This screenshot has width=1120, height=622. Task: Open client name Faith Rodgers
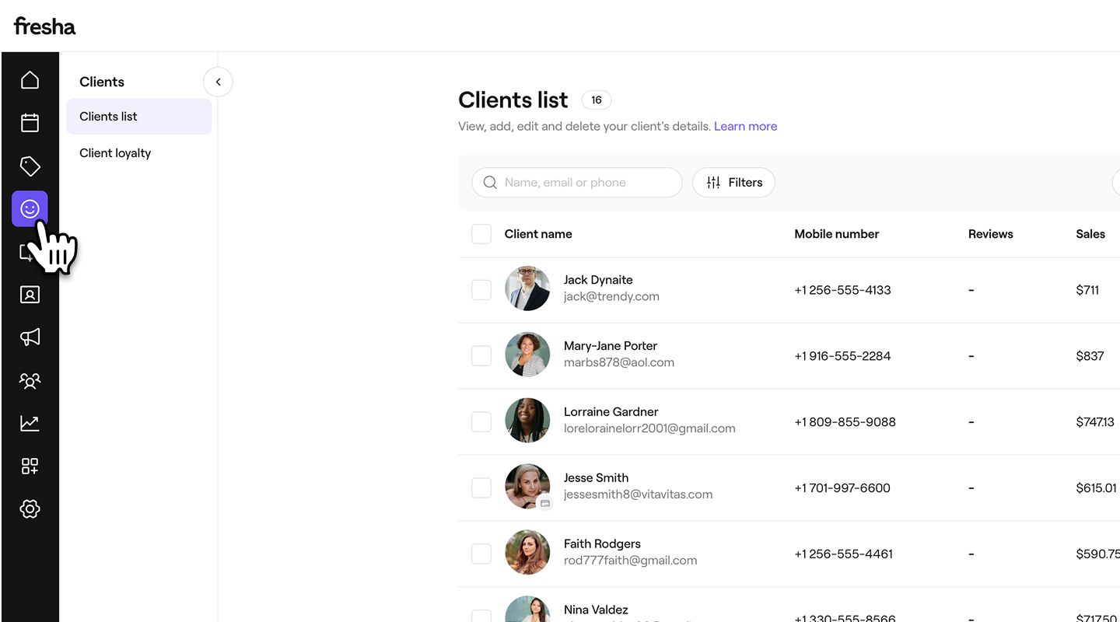click(x=602, y=544)
